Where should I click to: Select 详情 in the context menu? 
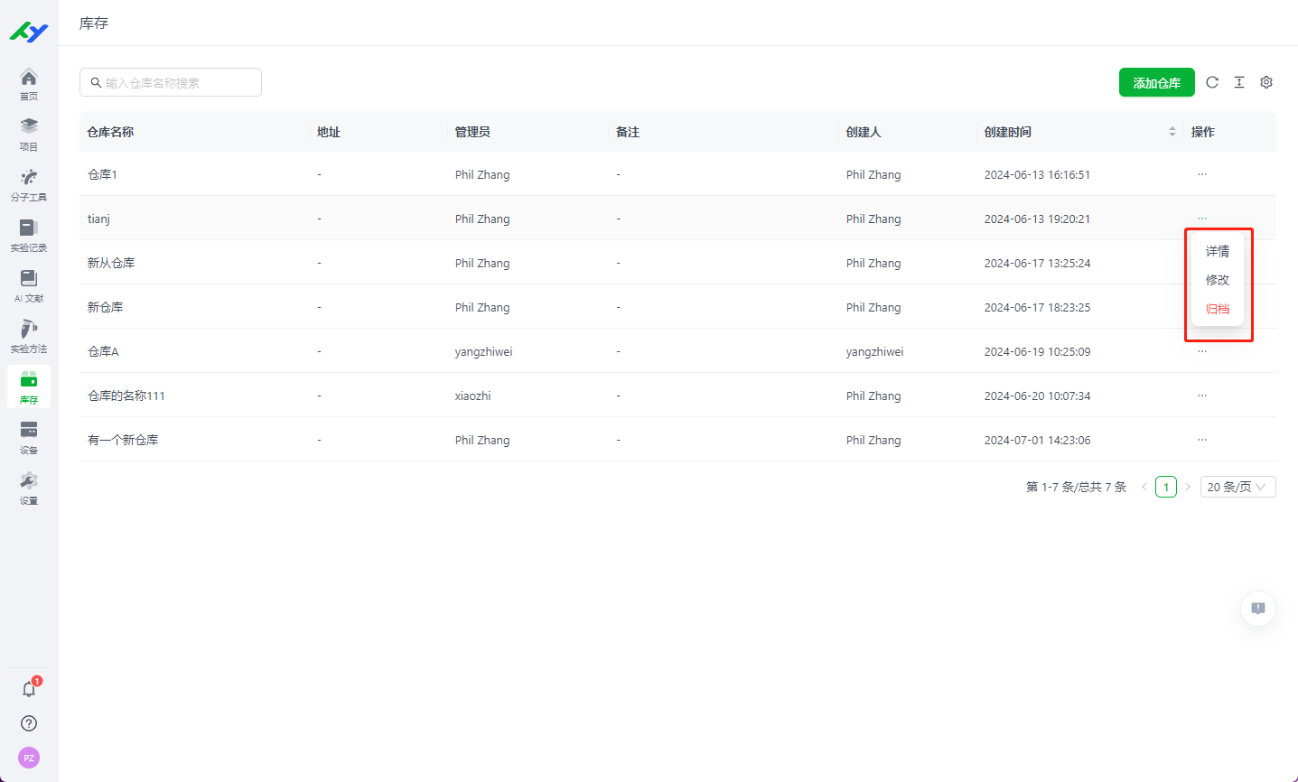click(1217, 251)
